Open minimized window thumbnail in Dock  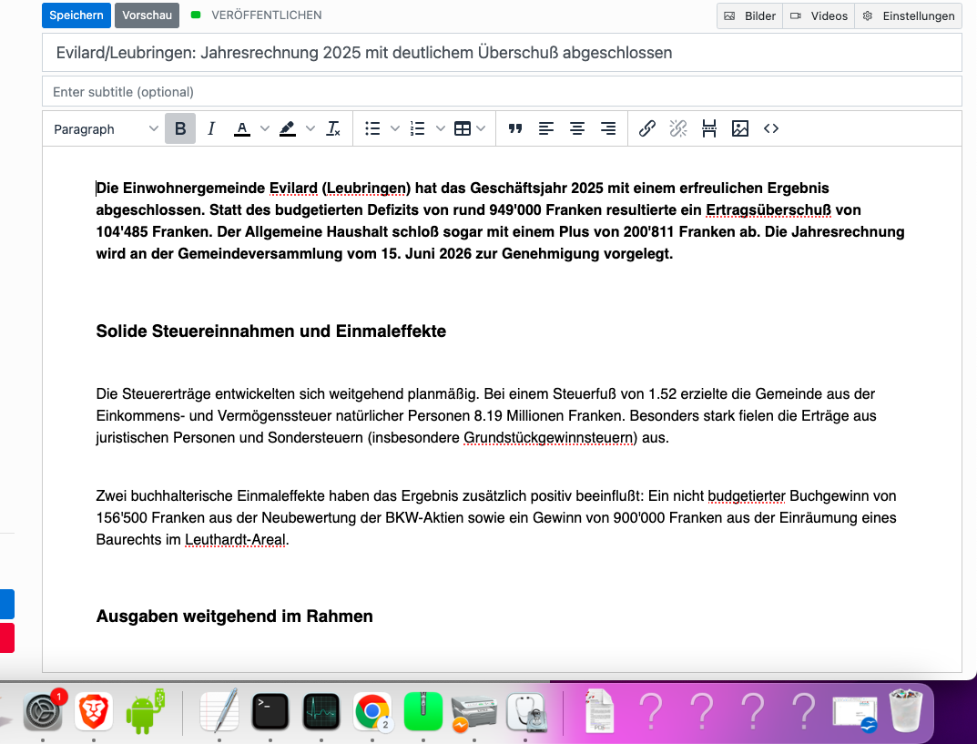pyautogui.click(x=856, y=713)
